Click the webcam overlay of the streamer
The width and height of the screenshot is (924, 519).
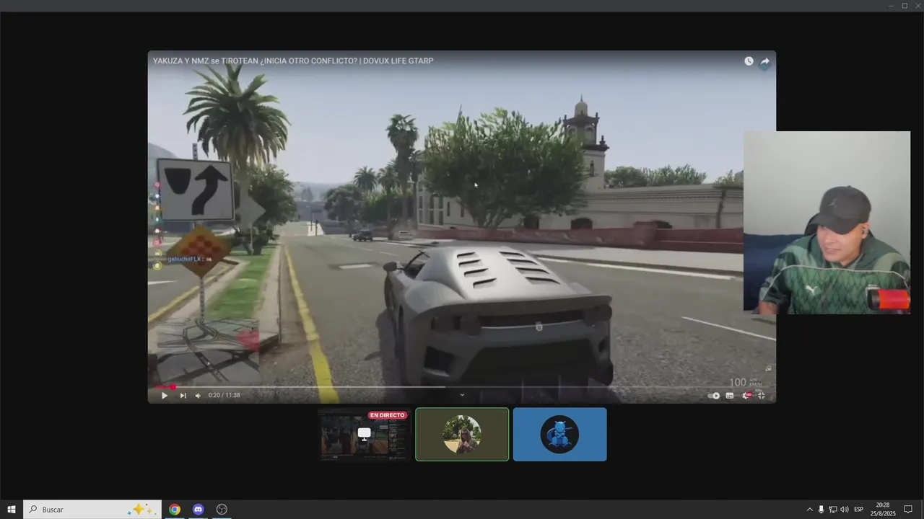pyautogui.click(x=827, y=222)
